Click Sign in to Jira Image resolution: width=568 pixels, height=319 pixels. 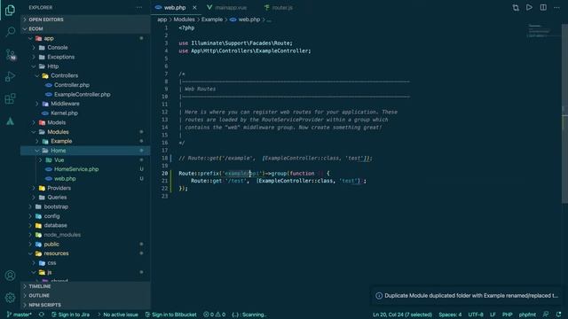pyautogui.click(x=70, y=315)
